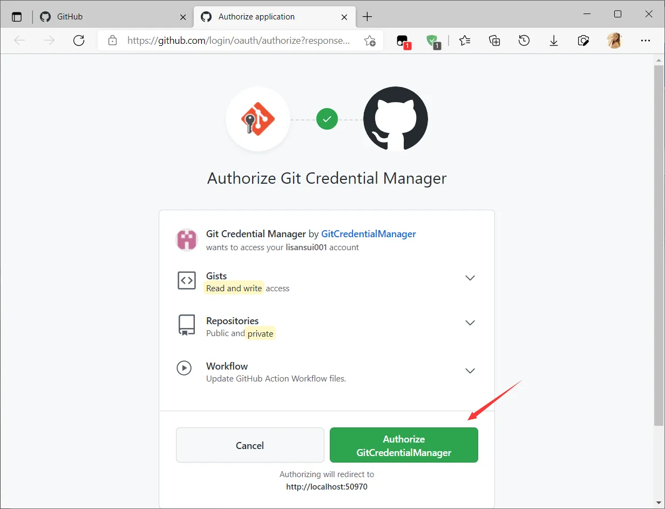
Task: Reload the current page
Action: pos(79,41)
